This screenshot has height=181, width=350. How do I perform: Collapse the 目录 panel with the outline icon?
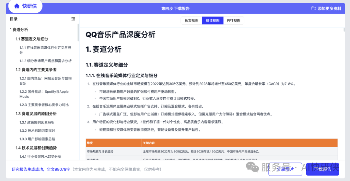[73, 19]
